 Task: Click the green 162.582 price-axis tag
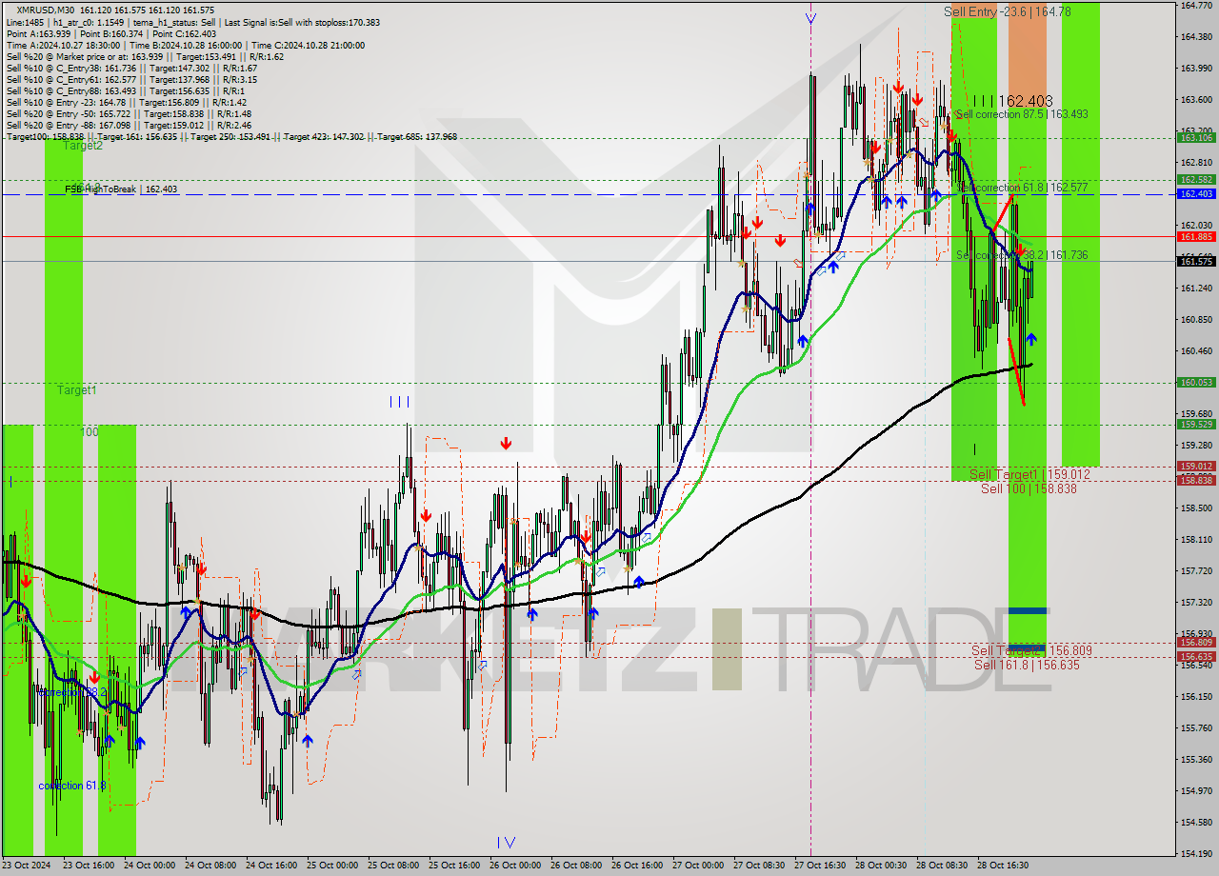(1196, 179)
